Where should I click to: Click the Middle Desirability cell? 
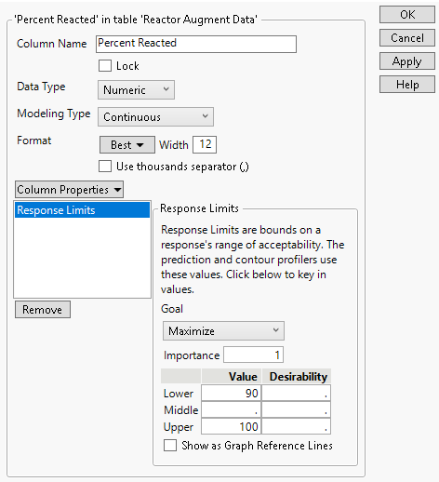pyautogui.click(x=296, y=410)
